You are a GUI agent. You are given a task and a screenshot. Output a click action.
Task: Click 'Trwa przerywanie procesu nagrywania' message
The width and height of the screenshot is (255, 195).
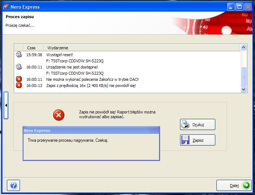tap(68, 140)
